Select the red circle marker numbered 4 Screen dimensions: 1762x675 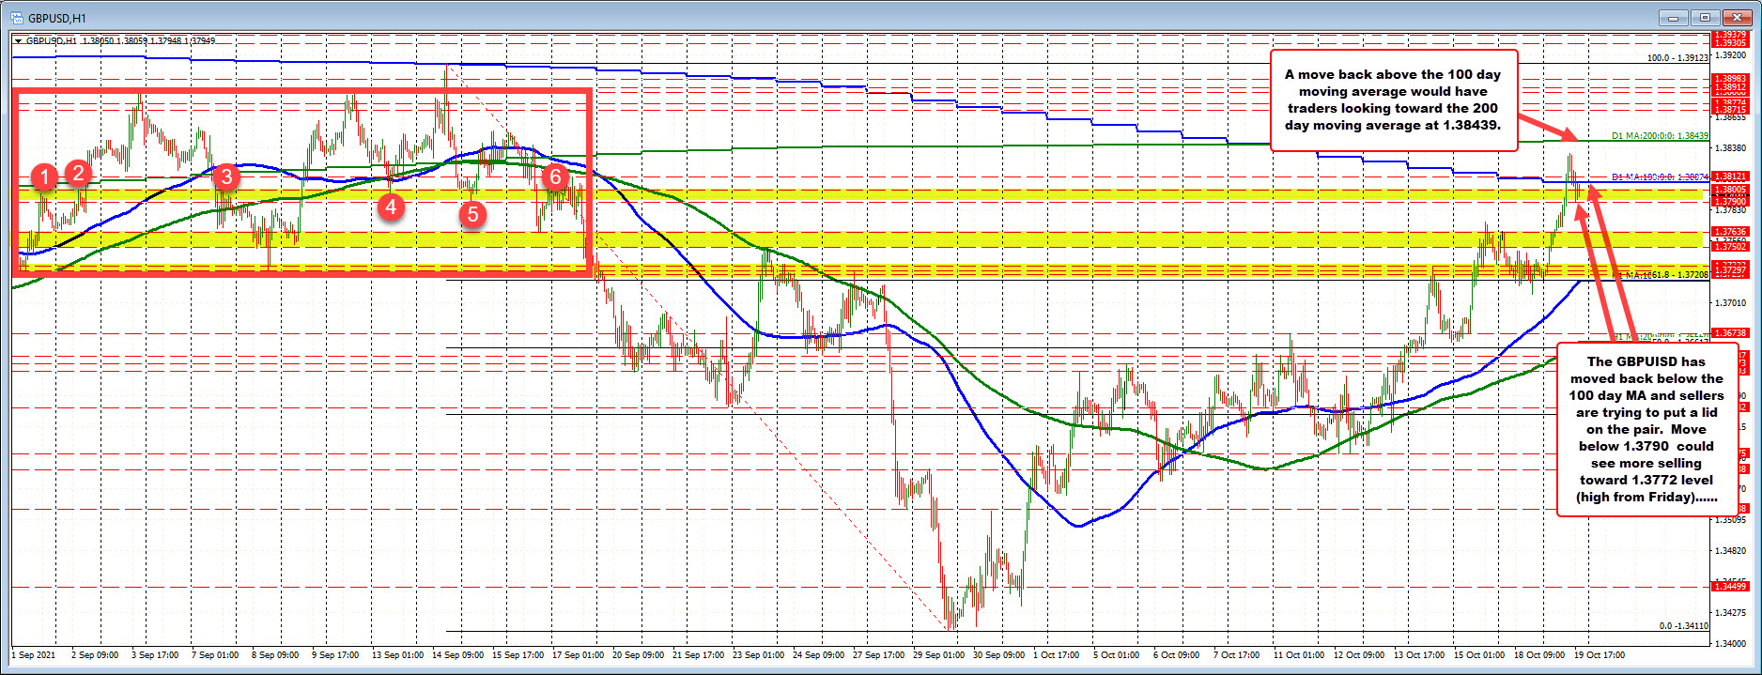[391, 206]
